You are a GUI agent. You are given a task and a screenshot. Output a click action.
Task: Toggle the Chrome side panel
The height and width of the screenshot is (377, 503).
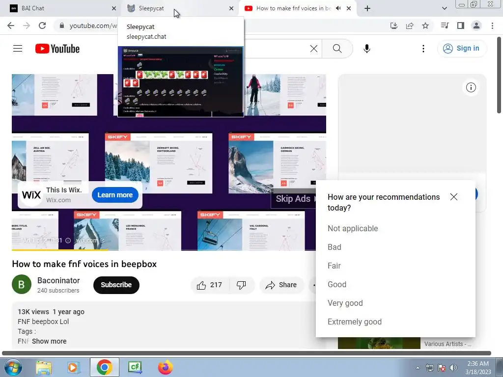pos(461,26)
